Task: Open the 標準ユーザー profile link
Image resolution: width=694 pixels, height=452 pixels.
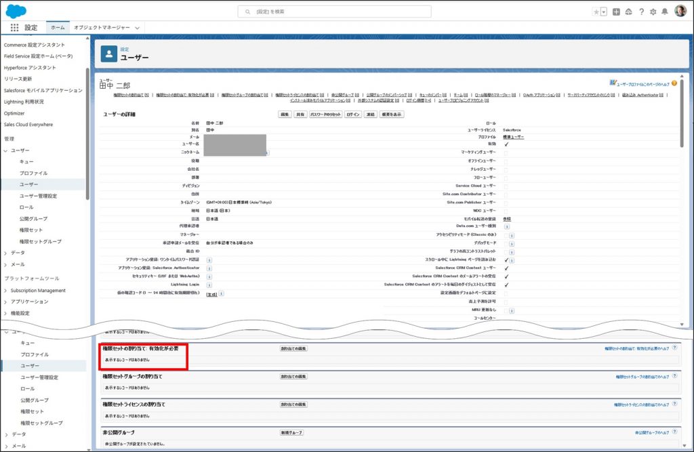Action: coord(513,137)
